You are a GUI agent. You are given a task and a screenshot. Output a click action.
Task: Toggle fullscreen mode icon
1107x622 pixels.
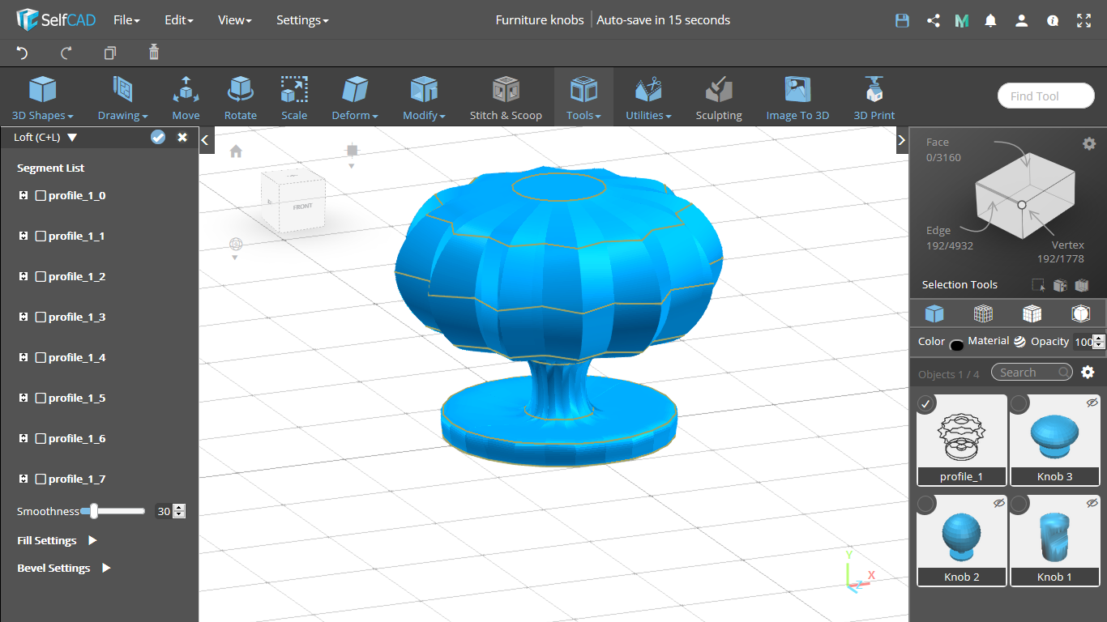(1084, 21)
